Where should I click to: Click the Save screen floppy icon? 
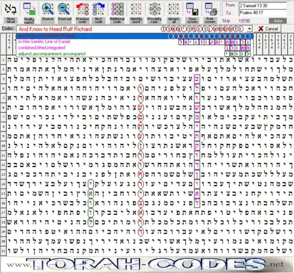[x=192, y=9]
